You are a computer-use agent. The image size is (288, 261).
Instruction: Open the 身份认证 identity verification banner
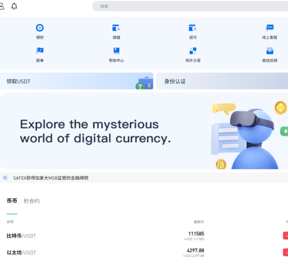coord(222,81)
